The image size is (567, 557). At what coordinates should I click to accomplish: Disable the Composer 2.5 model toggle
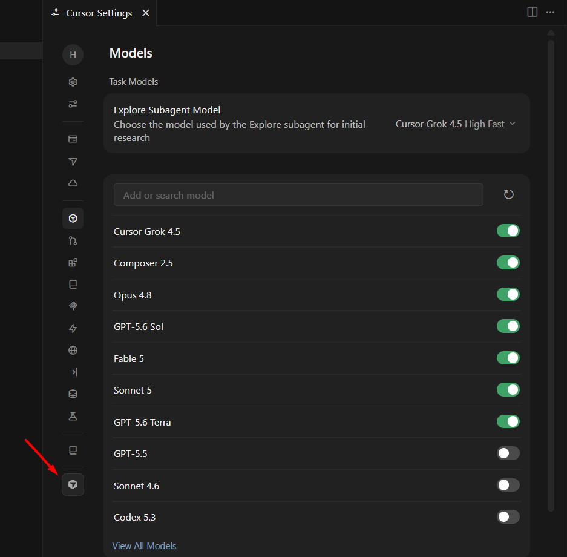tap(508, 263)
